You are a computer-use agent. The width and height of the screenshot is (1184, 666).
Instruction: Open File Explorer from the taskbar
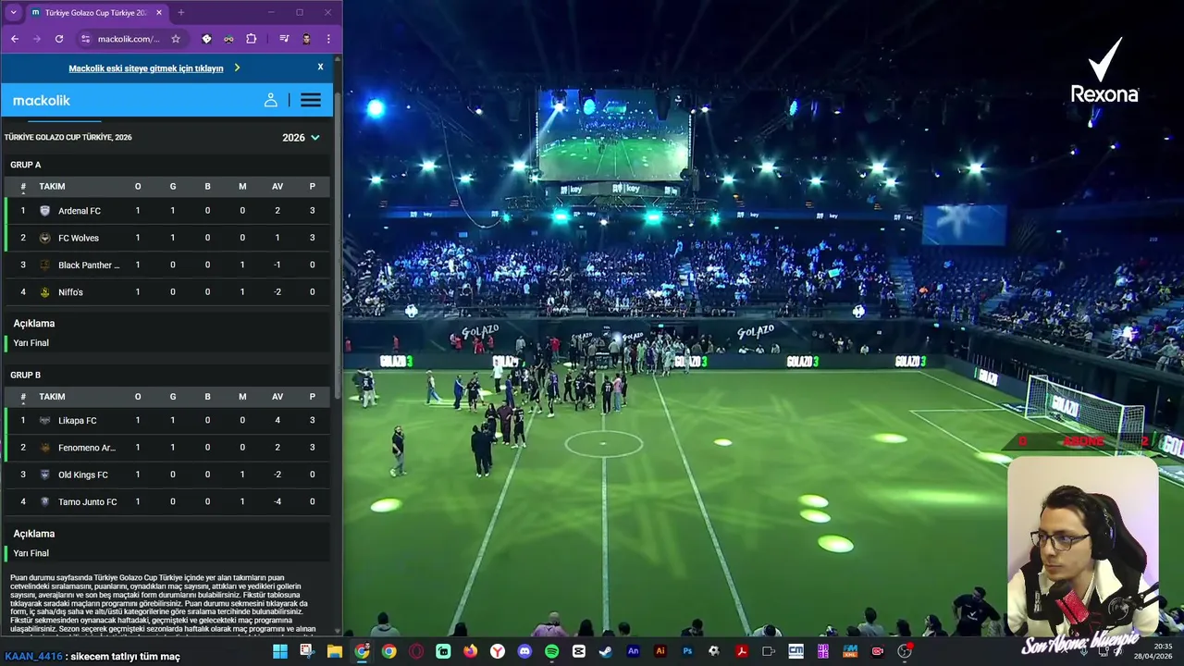[x=334, y=651]
